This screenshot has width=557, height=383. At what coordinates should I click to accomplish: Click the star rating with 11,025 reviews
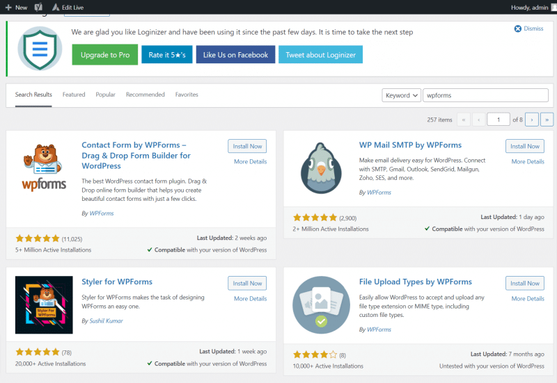38,238
